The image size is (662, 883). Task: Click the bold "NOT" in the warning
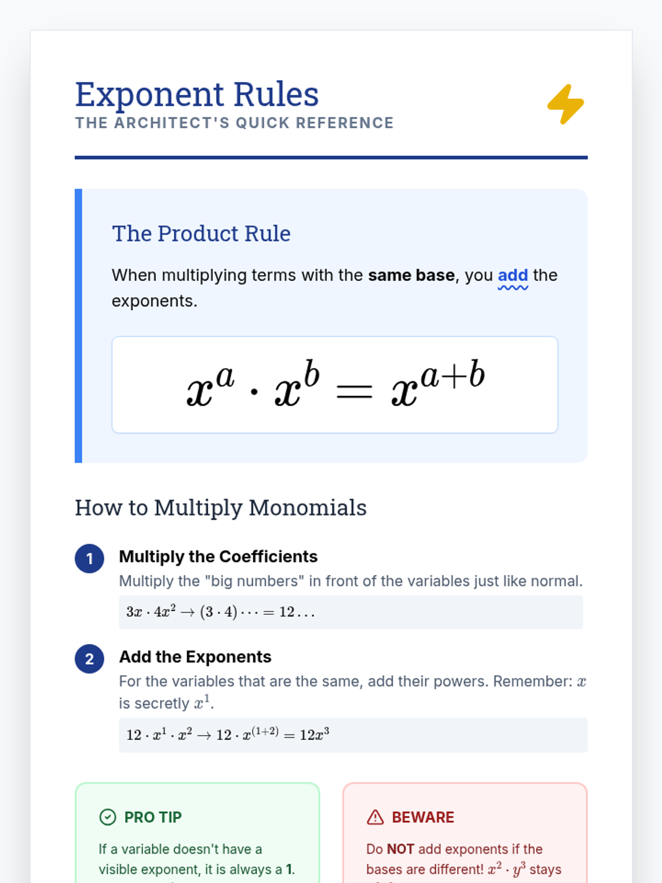tap(401, 849)
